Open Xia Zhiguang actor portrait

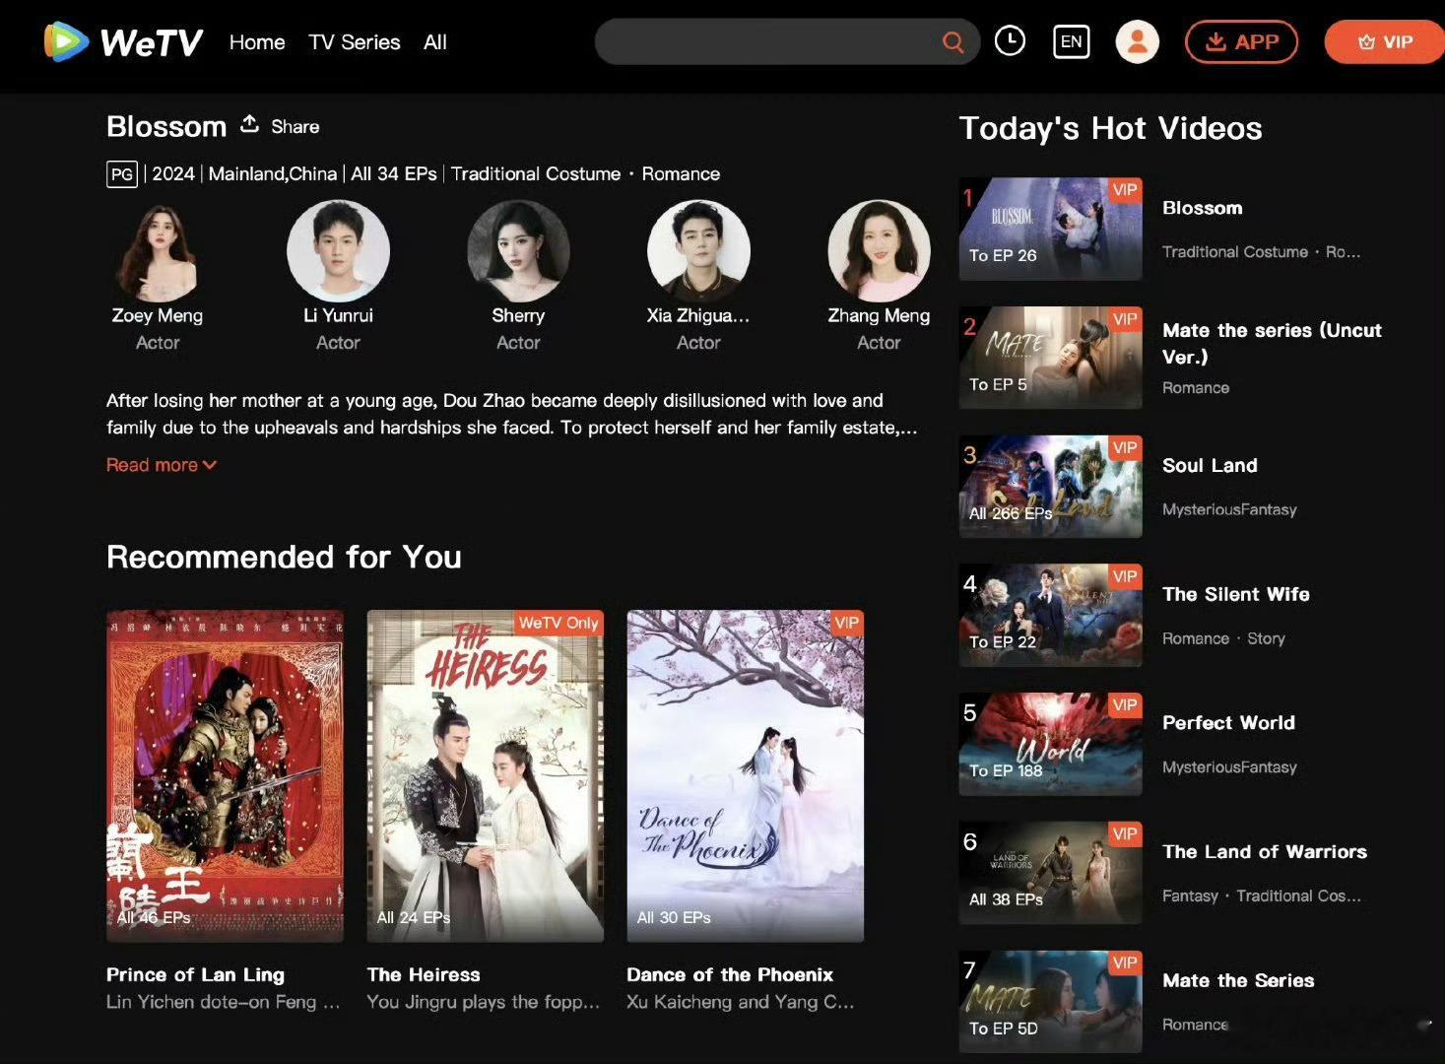click(x=698, y=251)
